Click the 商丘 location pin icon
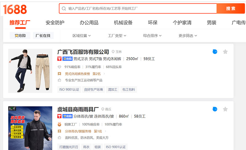This screenshot has height=150, width=246. 103,109
